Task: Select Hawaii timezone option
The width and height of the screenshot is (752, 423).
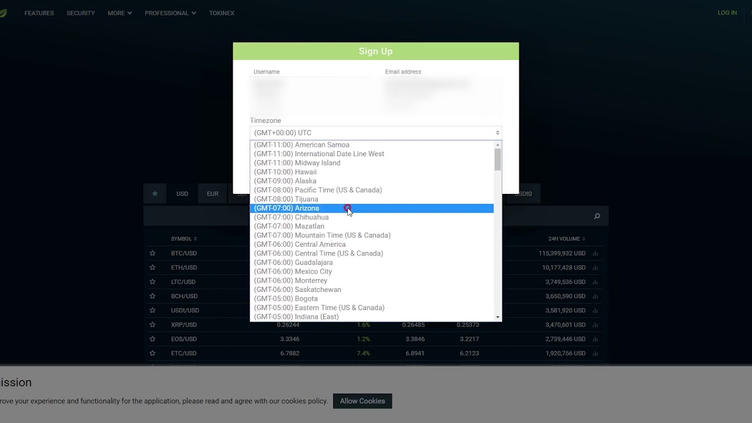Action: 372,172
